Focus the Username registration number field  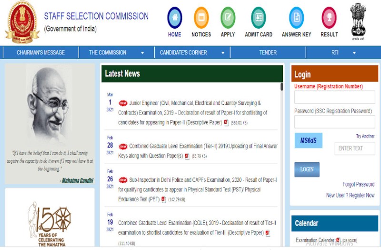pyautogui.click(x=335, y=97)
